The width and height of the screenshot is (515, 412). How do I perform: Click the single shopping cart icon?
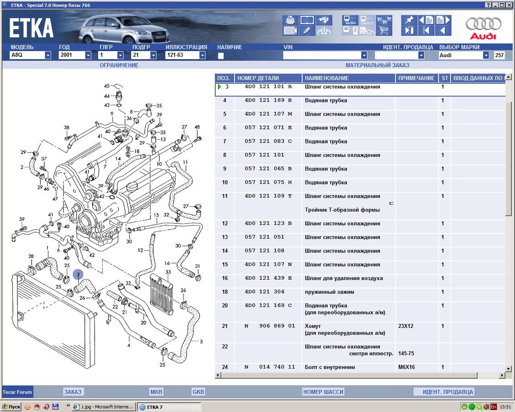pos(384,31)
